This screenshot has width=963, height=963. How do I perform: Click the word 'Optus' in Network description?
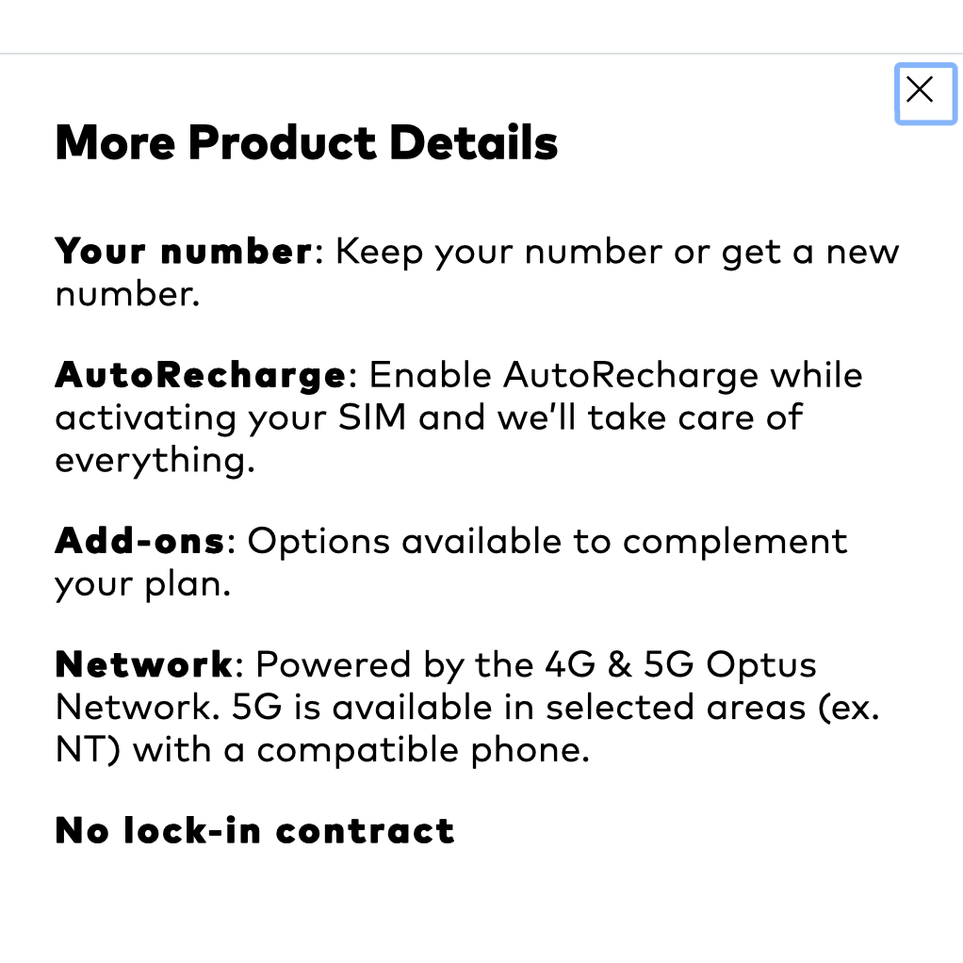tap(761, 664)
